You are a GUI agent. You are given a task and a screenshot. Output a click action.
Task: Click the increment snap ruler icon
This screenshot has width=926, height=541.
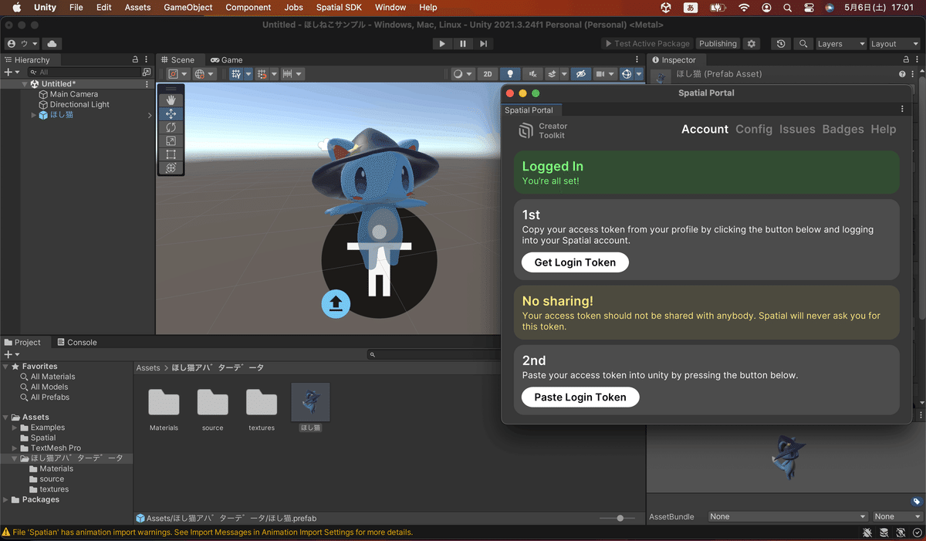(x=287, y=74)
